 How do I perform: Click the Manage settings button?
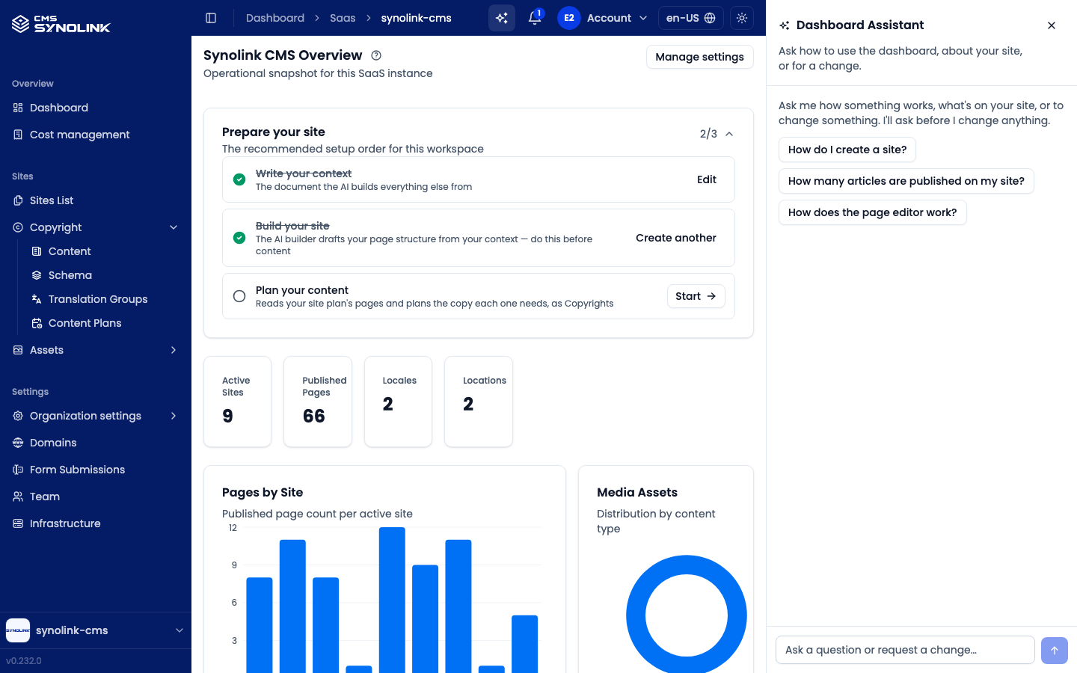pos(700,57)
